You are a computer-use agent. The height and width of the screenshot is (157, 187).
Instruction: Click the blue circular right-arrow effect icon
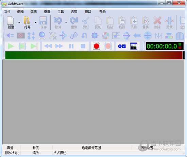[126, 36]
